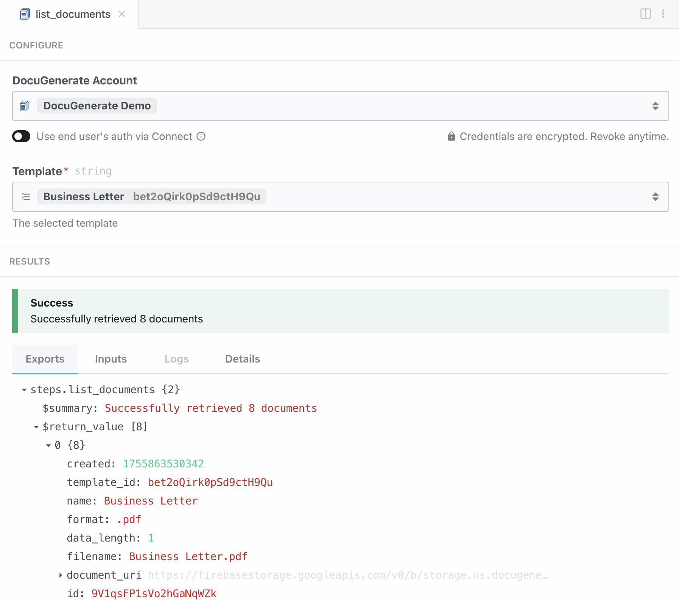Screen dimensions: 679x604
Task: Collapse item 0 in return value
Action: pos(48,445)
